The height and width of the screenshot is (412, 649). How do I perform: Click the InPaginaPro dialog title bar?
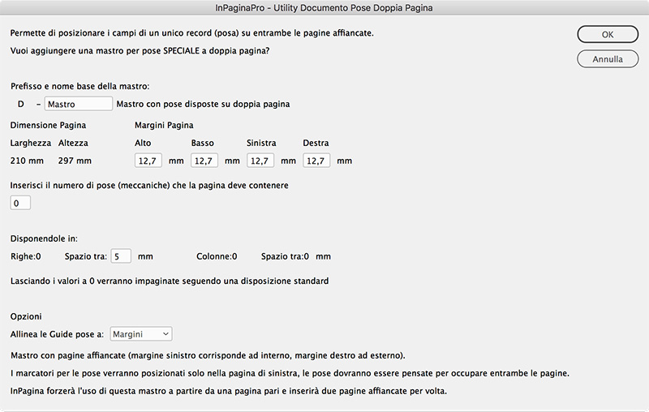coord(324,7)
